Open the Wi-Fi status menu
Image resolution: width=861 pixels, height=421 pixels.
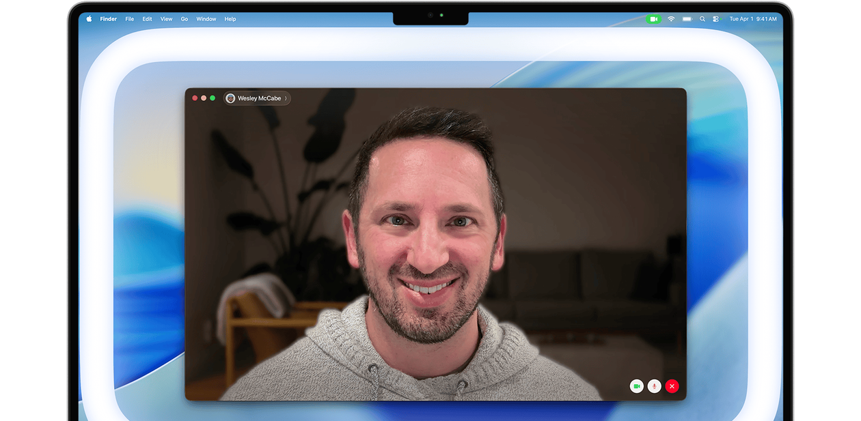[x=672, y=18]
